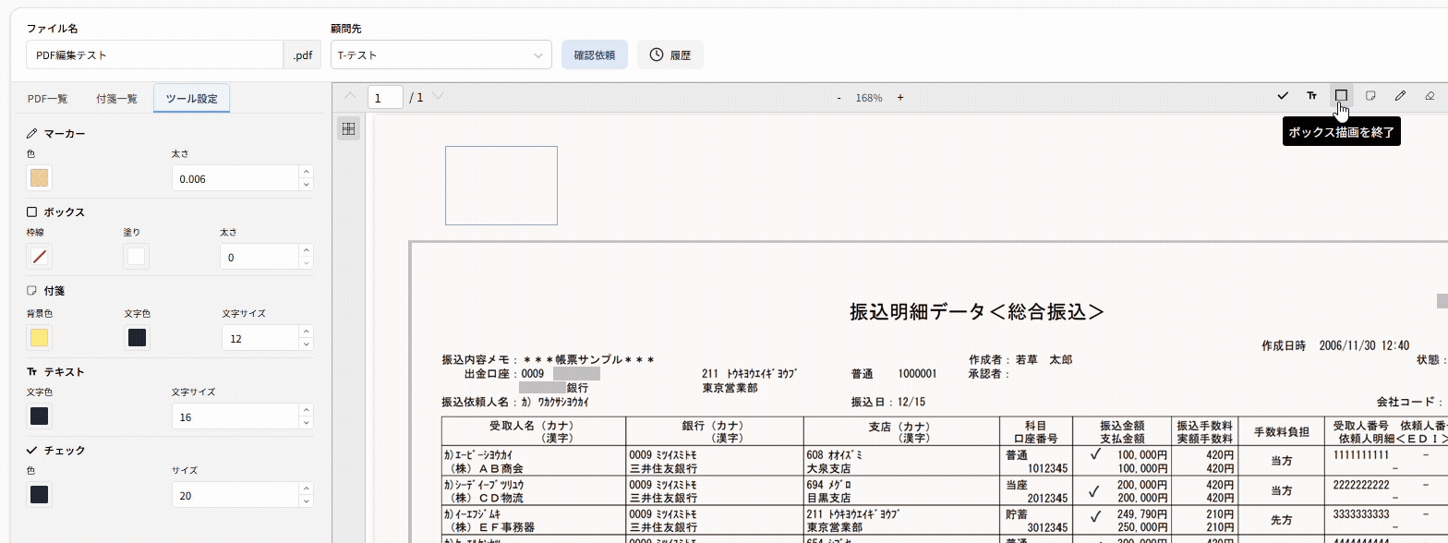Click cell (株)AB商会

click(485, 468)
